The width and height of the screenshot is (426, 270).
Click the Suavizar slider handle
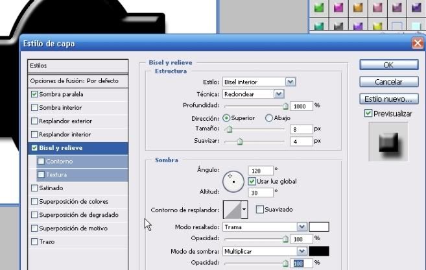point(240,141)
